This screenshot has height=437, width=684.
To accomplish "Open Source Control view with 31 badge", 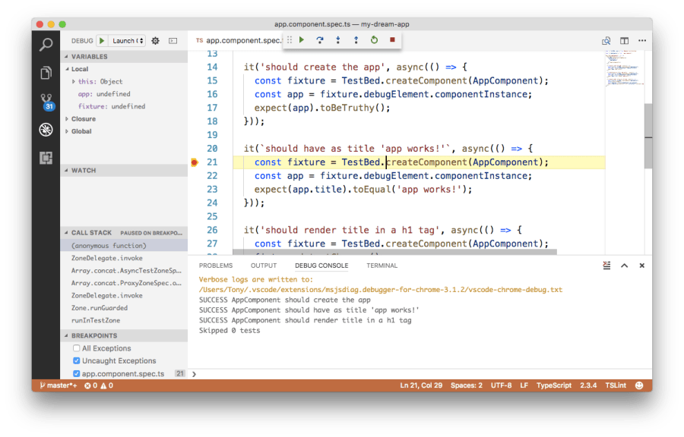I will (46, 101).
